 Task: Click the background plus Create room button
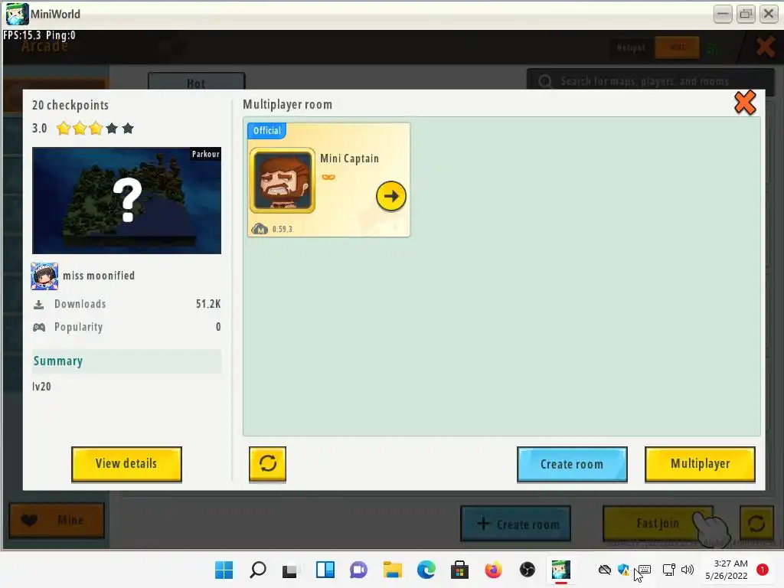[515, 524]
